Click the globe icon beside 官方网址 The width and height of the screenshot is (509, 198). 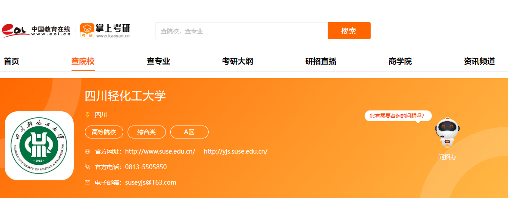(x=87, y=151)
